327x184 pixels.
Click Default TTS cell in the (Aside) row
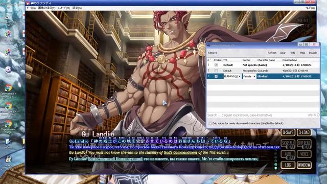[x=228, y=65]
